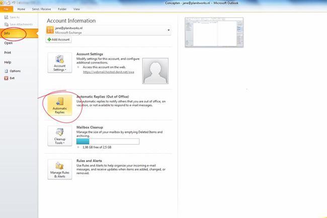Screen dimensions: 327x218
Task: Open the webmail OWA hyperlink
Action: click(109, 72)
